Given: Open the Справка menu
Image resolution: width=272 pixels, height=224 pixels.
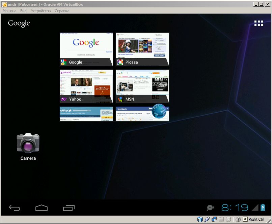Looking at the screenshot, I should [x=62, y=11].
